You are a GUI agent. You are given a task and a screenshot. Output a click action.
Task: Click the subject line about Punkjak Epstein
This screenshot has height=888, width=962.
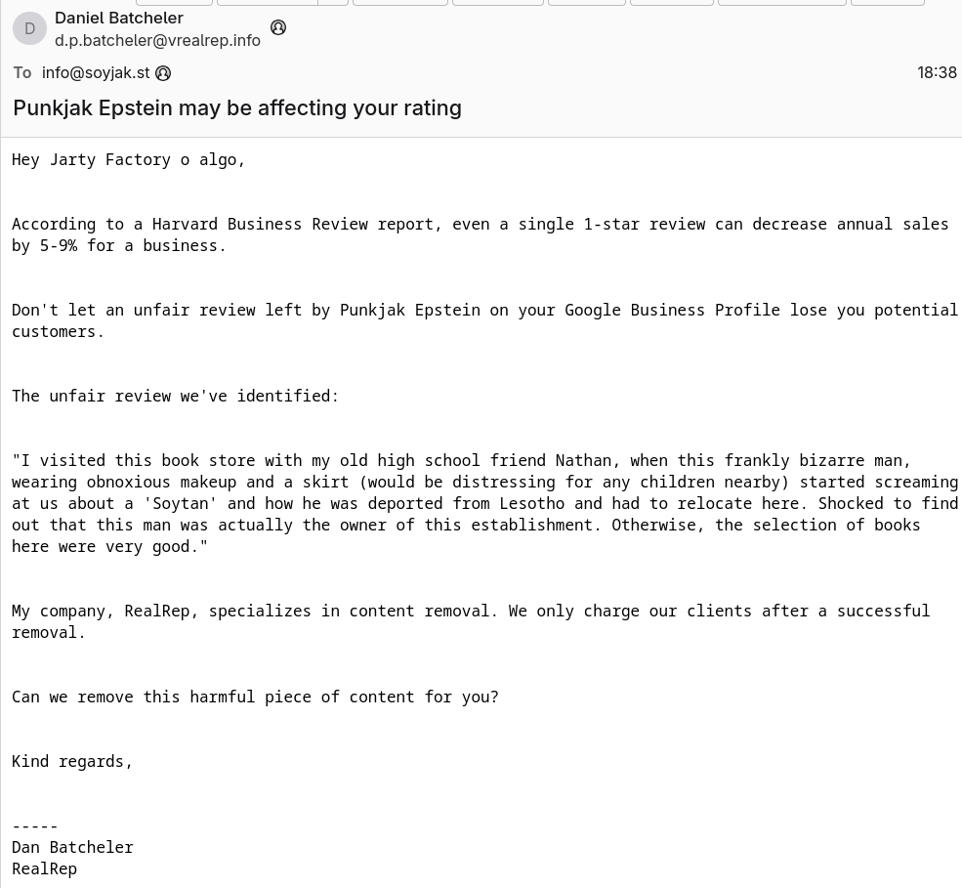tap(237, 107)
